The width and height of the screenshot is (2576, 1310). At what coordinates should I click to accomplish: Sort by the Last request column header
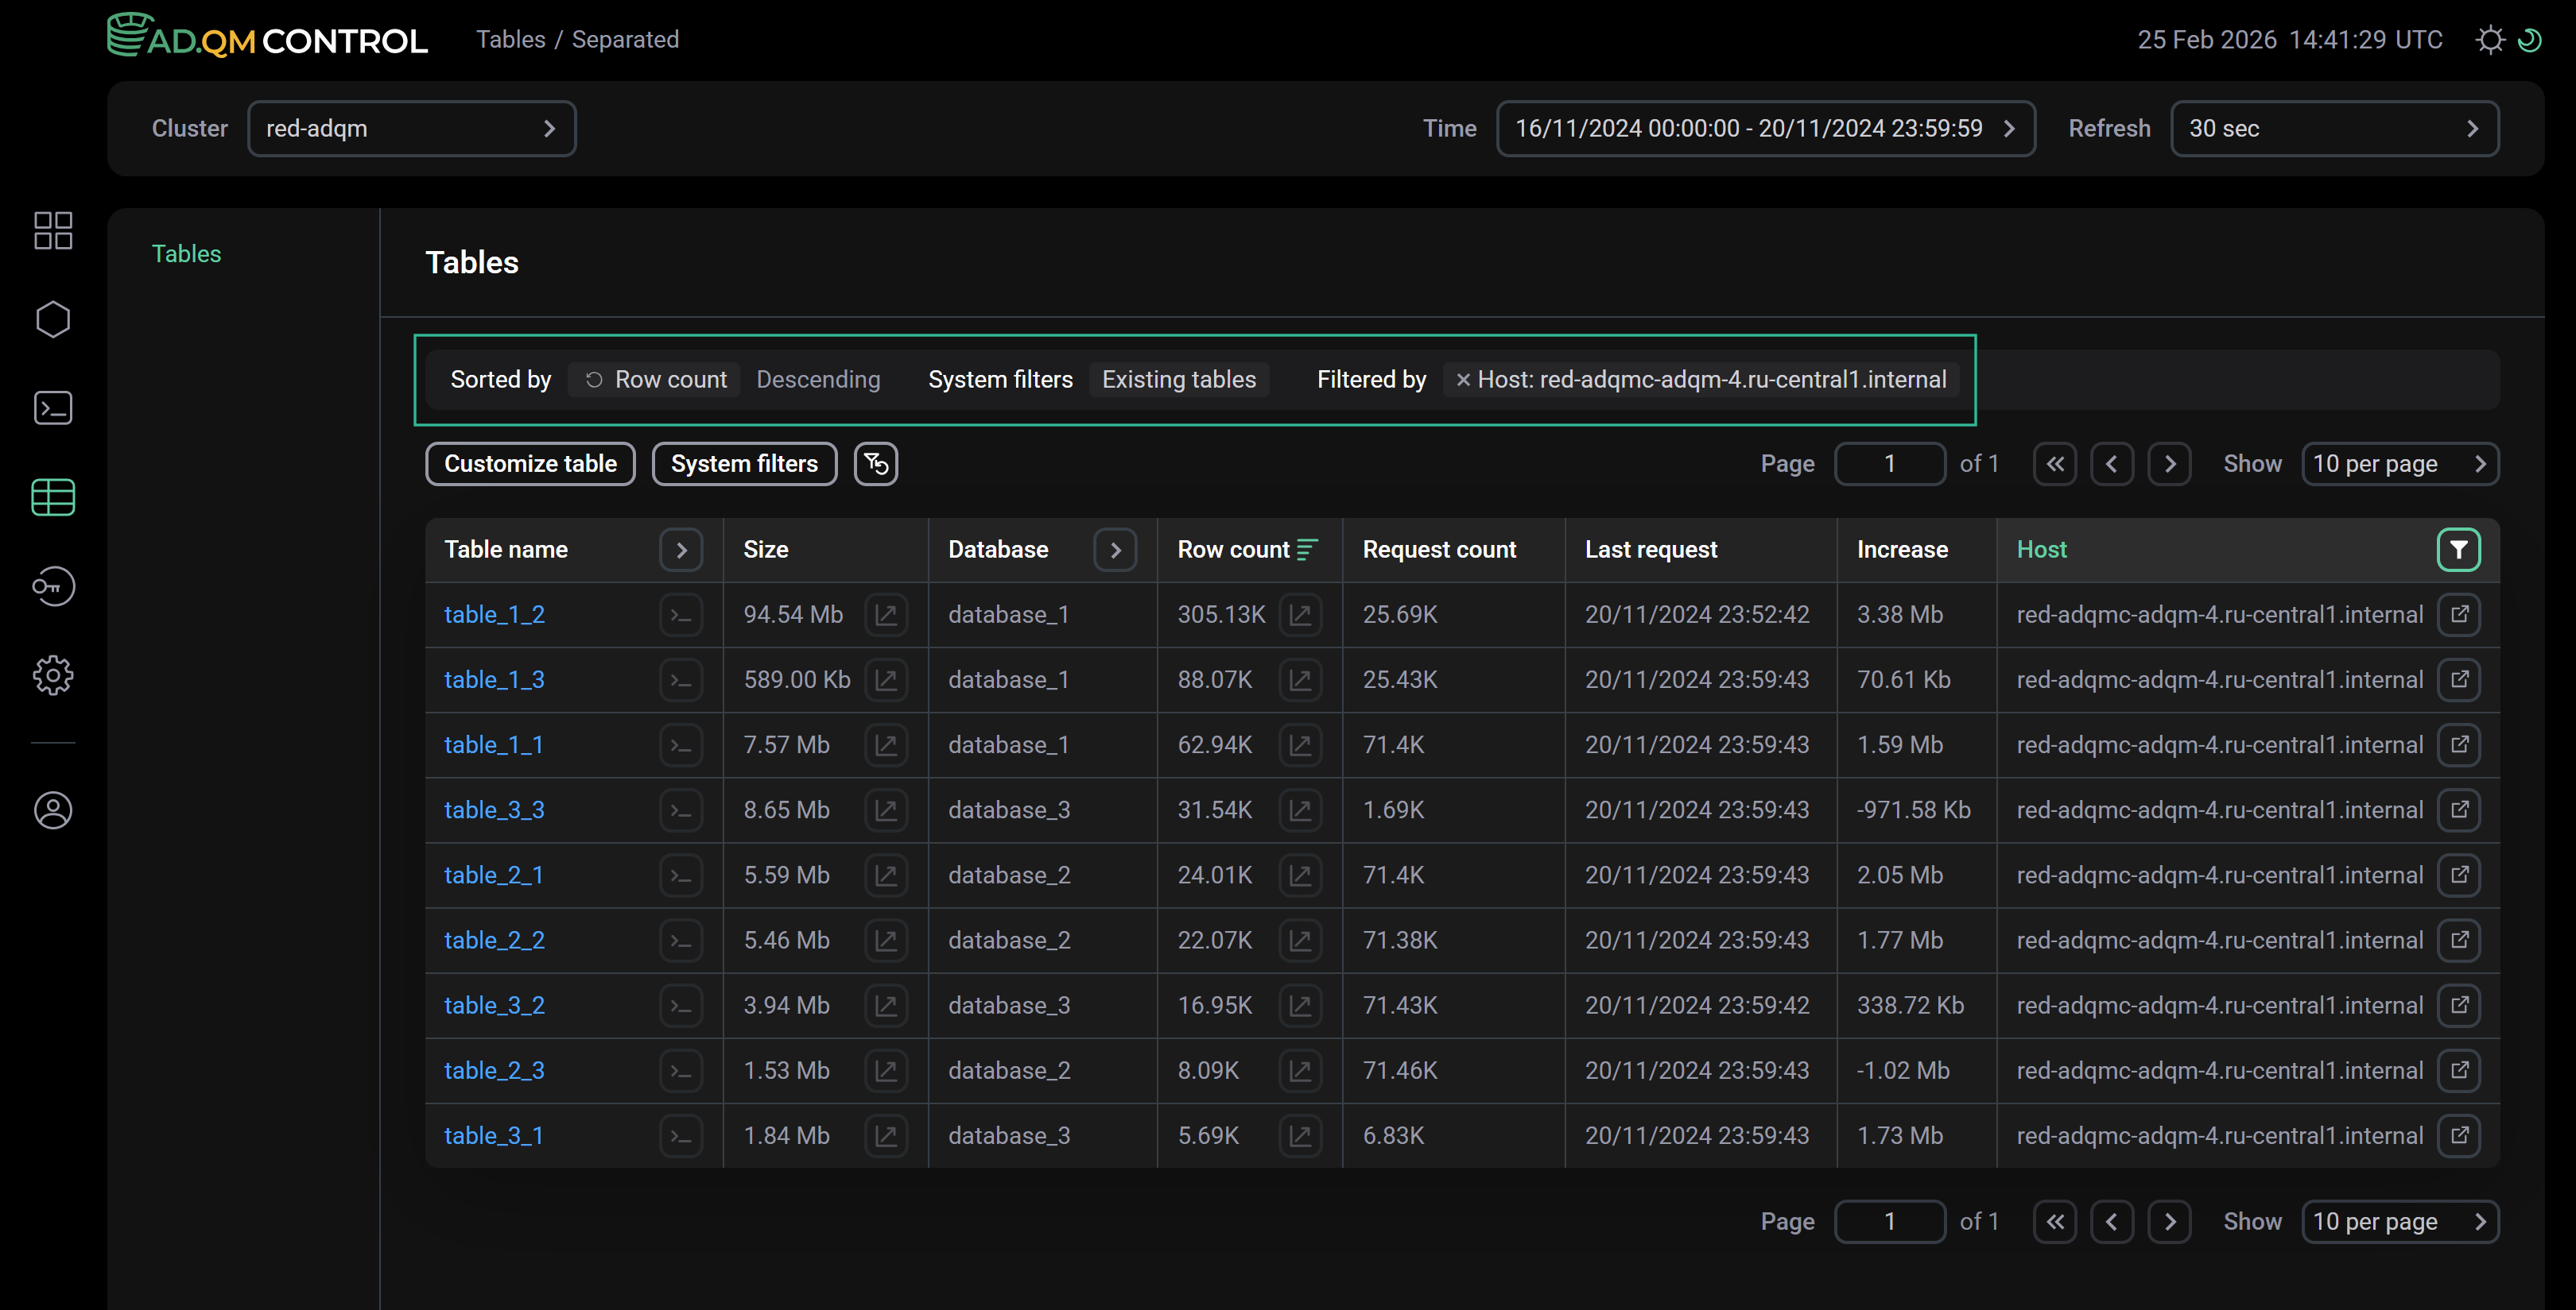(1651, 550)
